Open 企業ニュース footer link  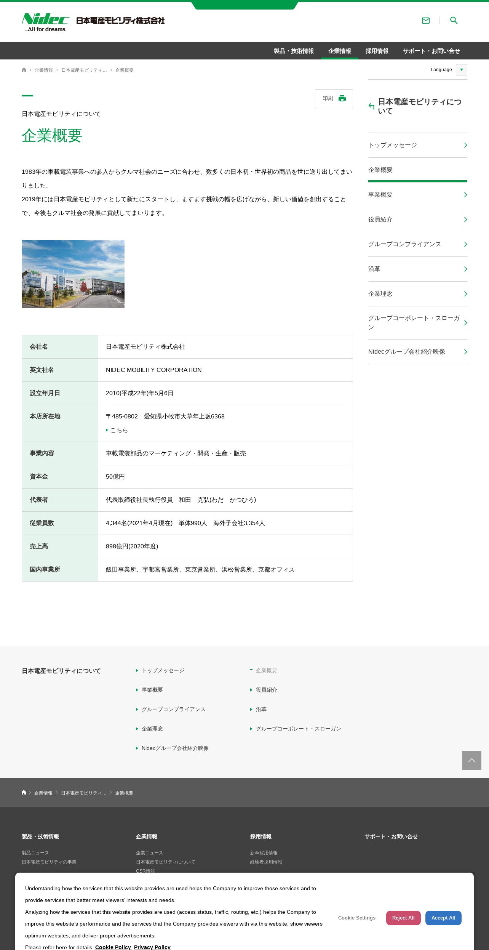tap(150, 853)
